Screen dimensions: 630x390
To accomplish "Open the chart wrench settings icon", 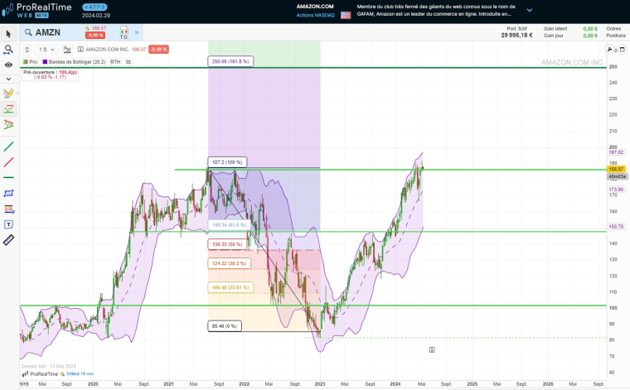I will (x=609, y=50).
